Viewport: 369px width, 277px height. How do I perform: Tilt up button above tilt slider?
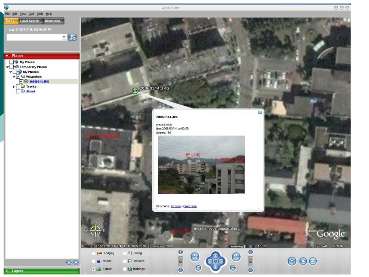251,252
